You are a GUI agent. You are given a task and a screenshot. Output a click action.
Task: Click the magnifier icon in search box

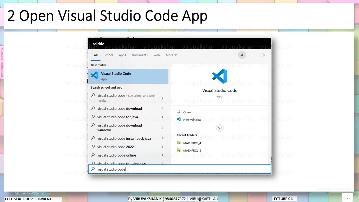(93, 169)
